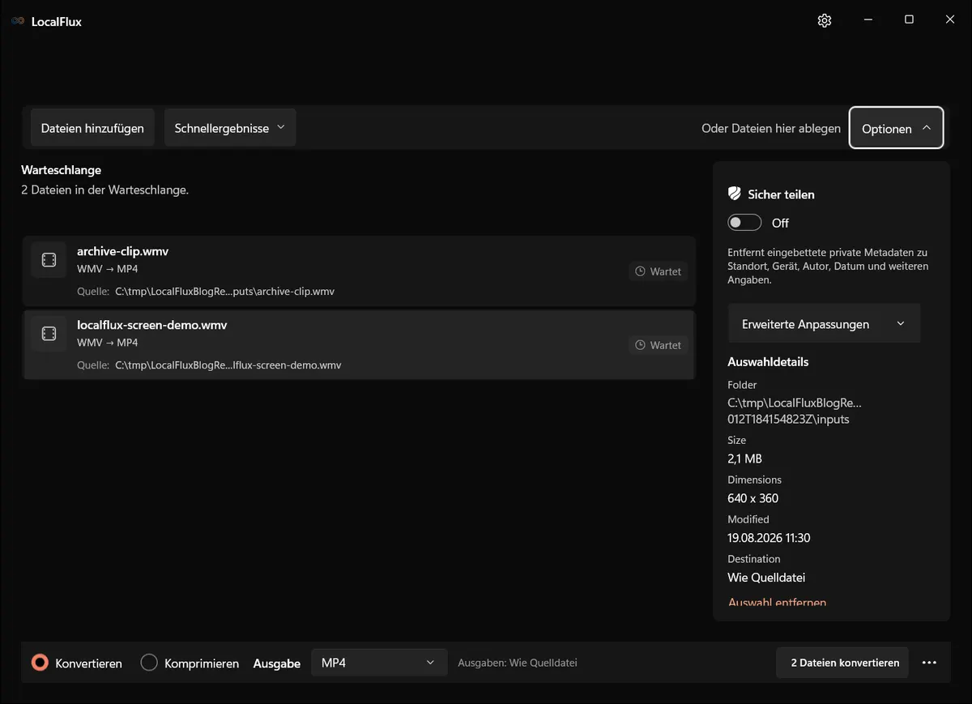Open the three-dots more options menu

(929, 663)
